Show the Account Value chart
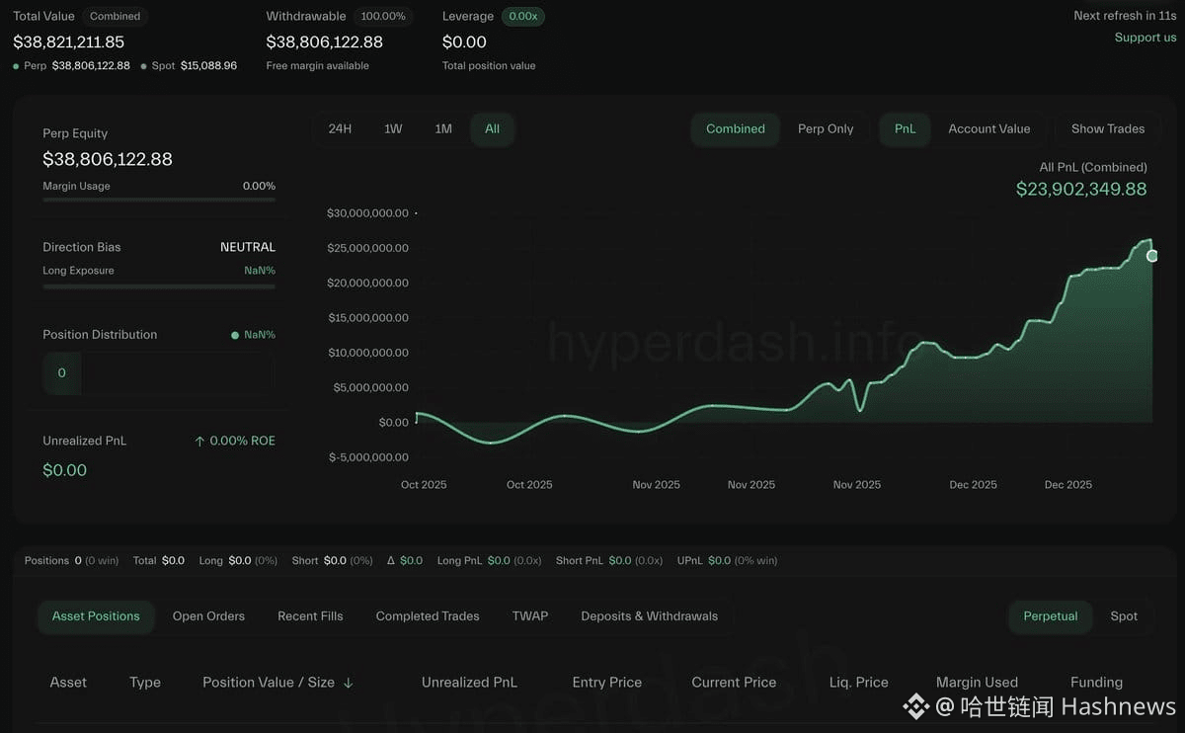Viewport: 1185px width, 733px height. pos(988,129)
